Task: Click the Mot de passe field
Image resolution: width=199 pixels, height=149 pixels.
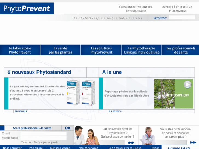Action: tap(44, 138)
